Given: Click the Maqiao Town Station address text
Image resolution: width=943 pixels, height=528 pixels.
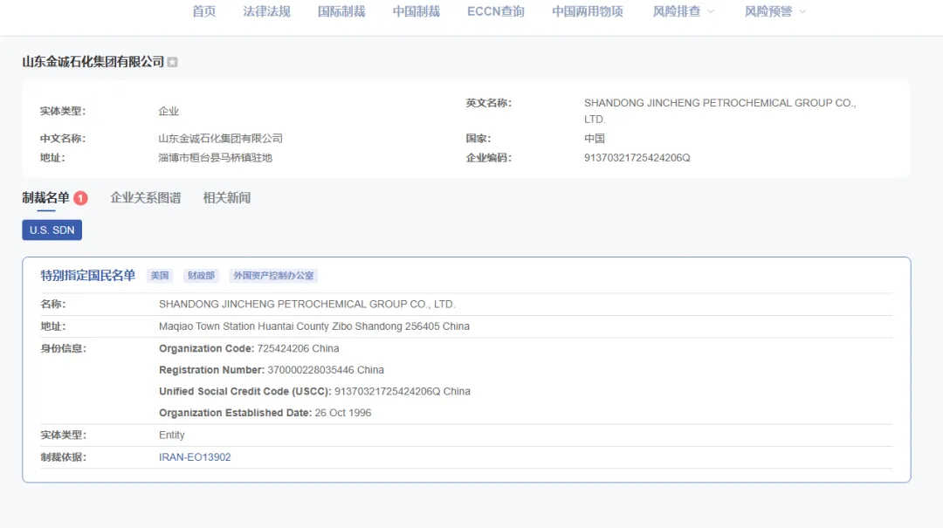Looking at the screenshot, I should 314,326.
